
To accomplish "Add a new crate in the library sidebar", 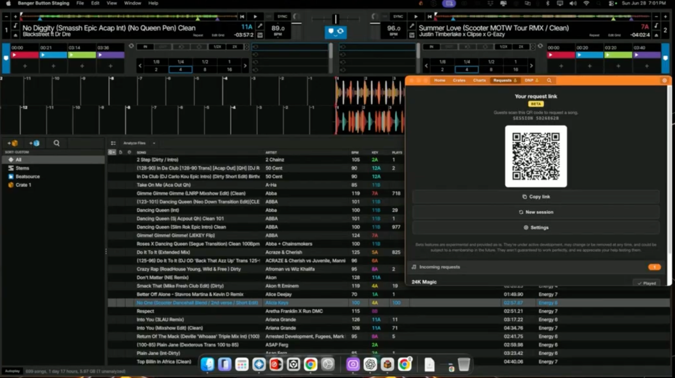I will (x=12, y=143).
